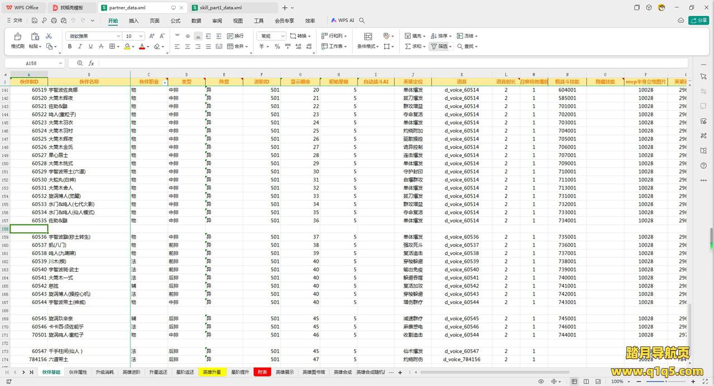Click the Print icon in quick access bar

(54, 21)
